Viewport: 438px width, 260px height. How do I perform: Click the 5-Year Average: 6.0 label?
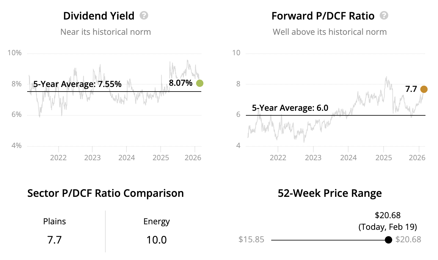coord(290,108)
